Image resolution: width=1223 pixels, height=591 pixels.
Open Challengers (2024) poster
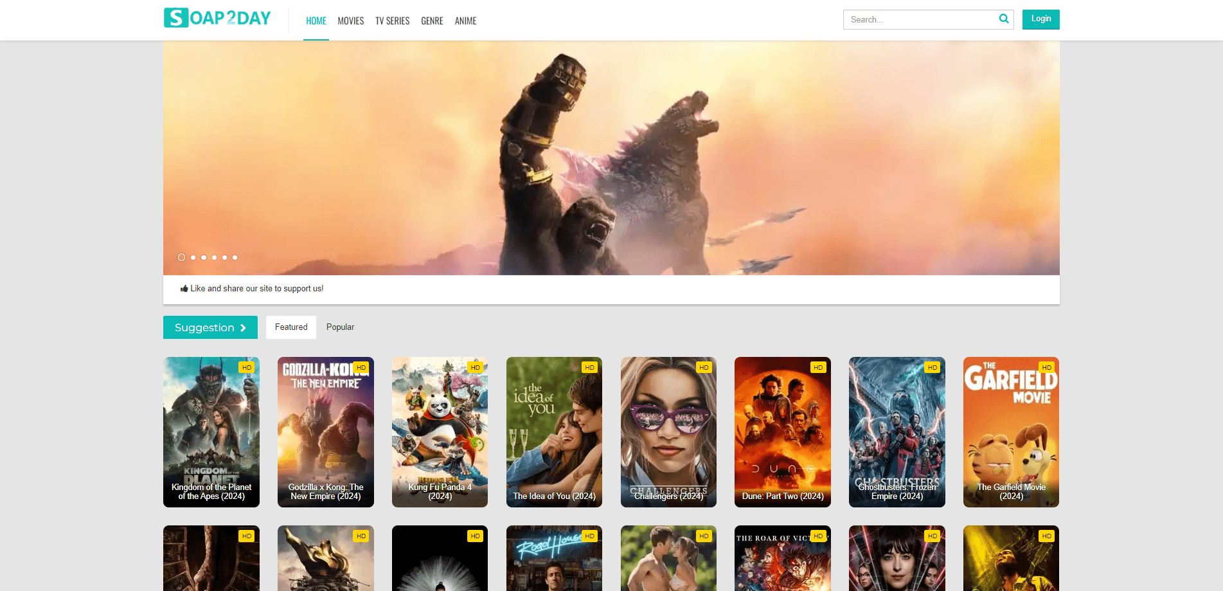tap(668, 432)
